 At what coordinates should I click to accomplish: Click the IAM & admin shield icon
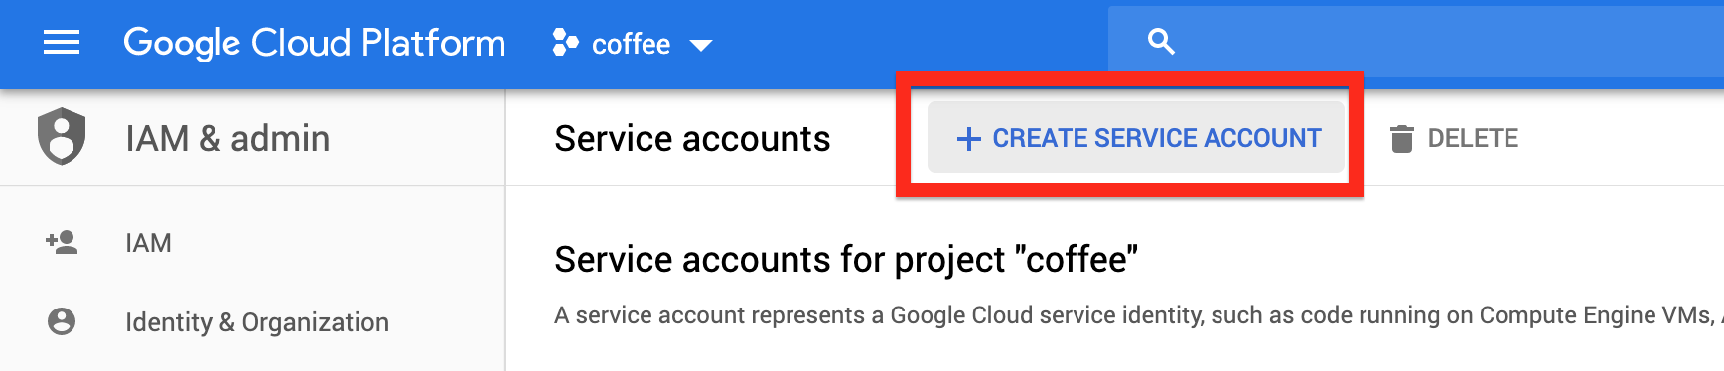pyautogui.click(x=62, y=136)
